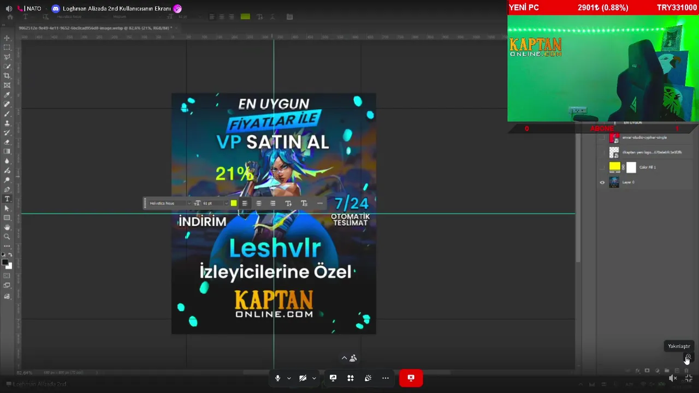Select the Frame tool
This screenshot has width=699, height=393.
pyautogui.click(x=7, y=85)
